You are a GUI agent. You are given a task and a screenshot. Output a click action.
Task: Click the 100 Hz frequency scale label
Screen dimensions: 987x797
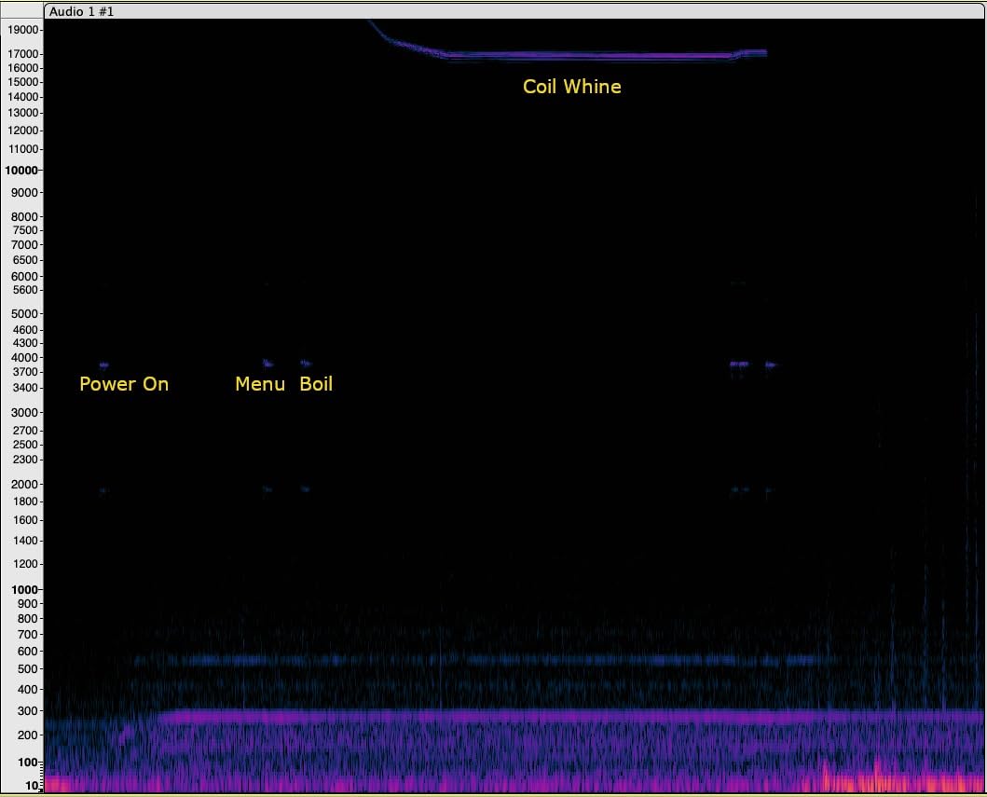click(28, 763)
